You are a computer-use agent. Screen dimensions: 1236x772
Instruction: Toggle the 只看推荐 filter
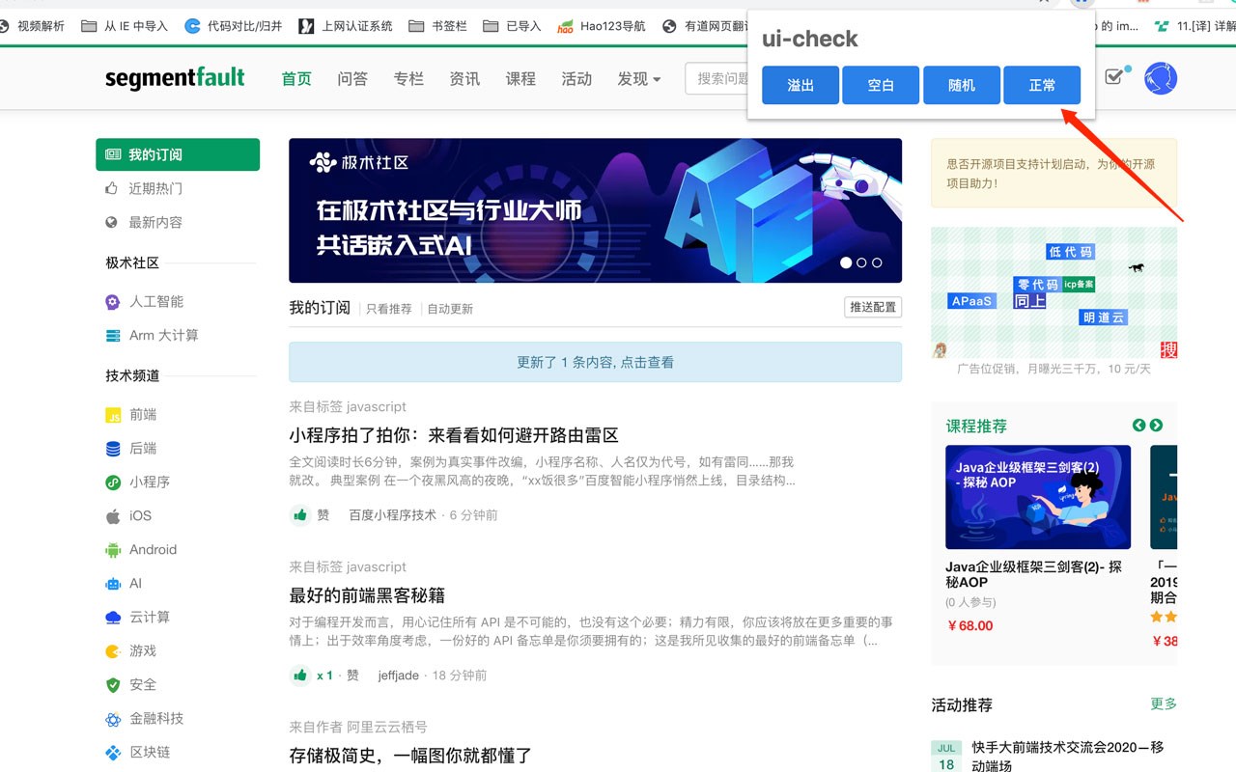point(389,309)
